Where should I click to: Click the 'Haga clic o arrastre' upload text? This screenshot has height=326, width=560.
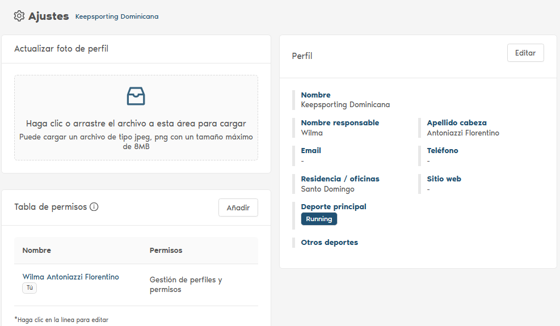point(136,124)
